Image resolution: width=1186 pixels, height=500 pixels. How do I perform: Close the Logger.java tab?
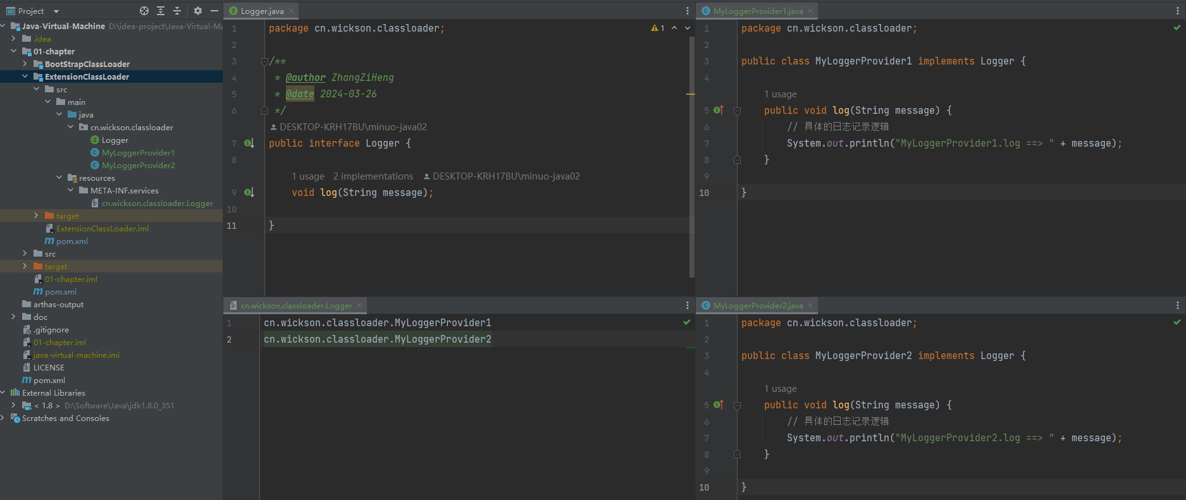click(291, 11)
